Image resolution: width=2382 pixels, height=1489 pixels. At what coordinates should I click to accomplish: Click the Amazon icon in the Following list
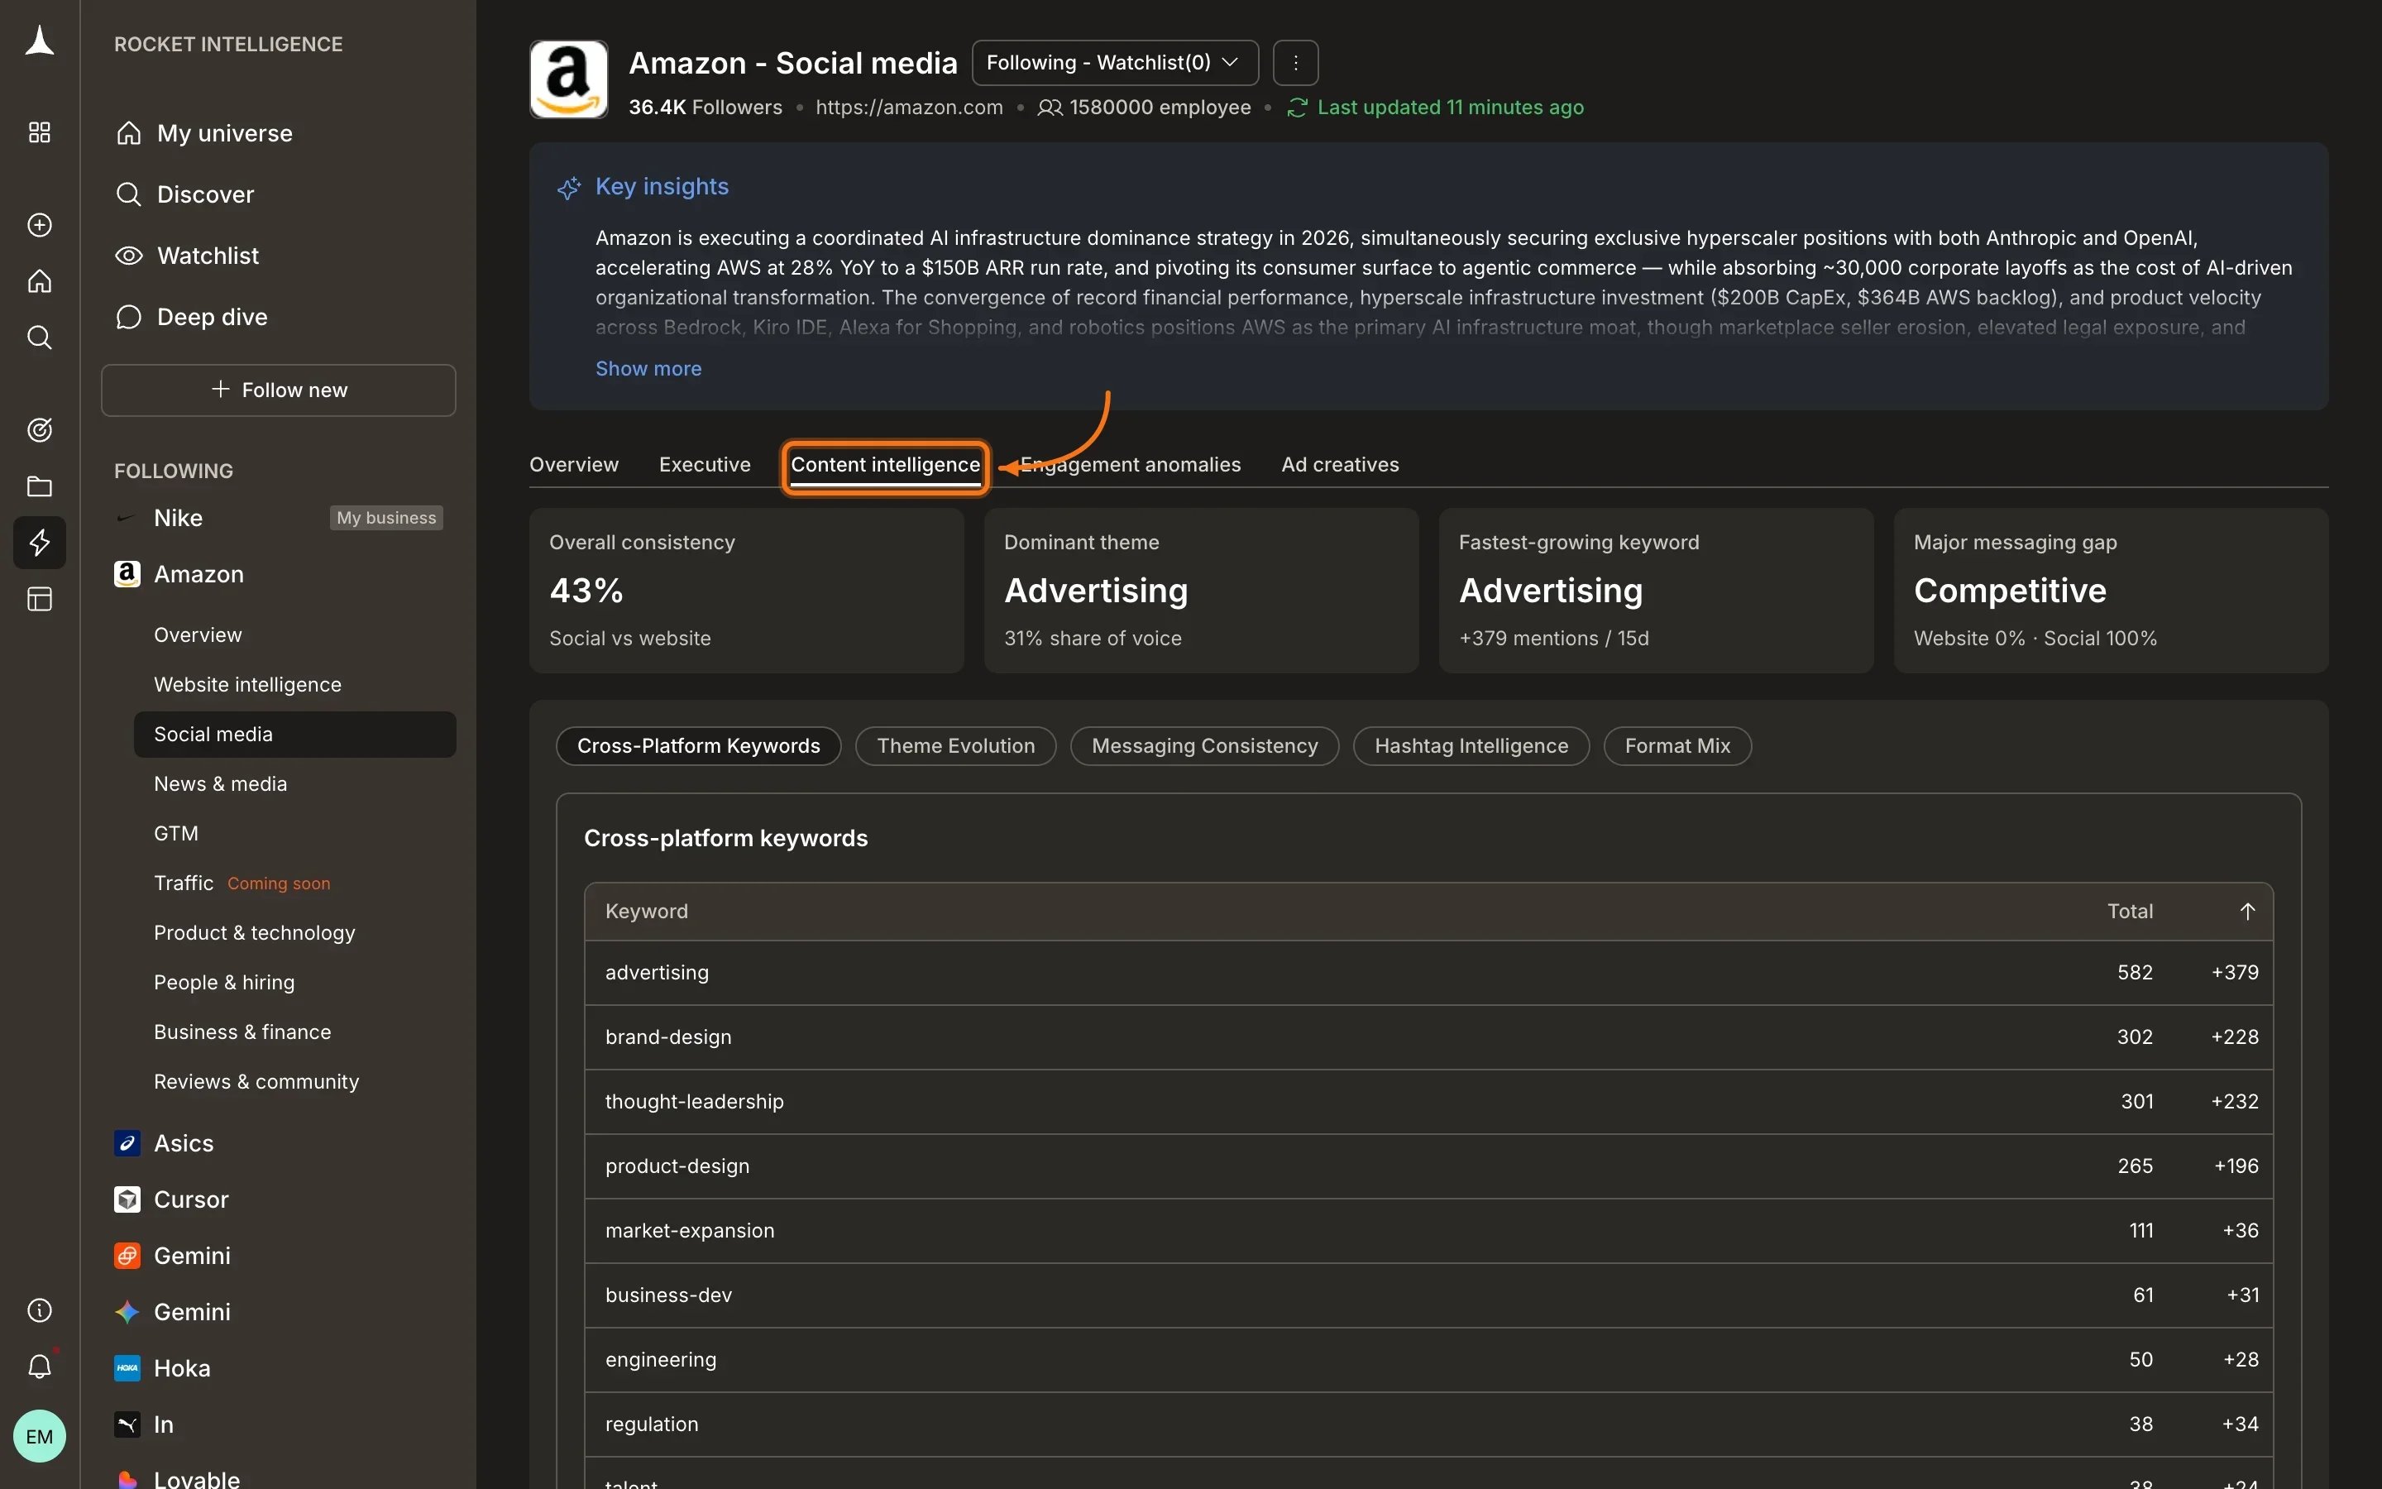click(x=127, y=574)
